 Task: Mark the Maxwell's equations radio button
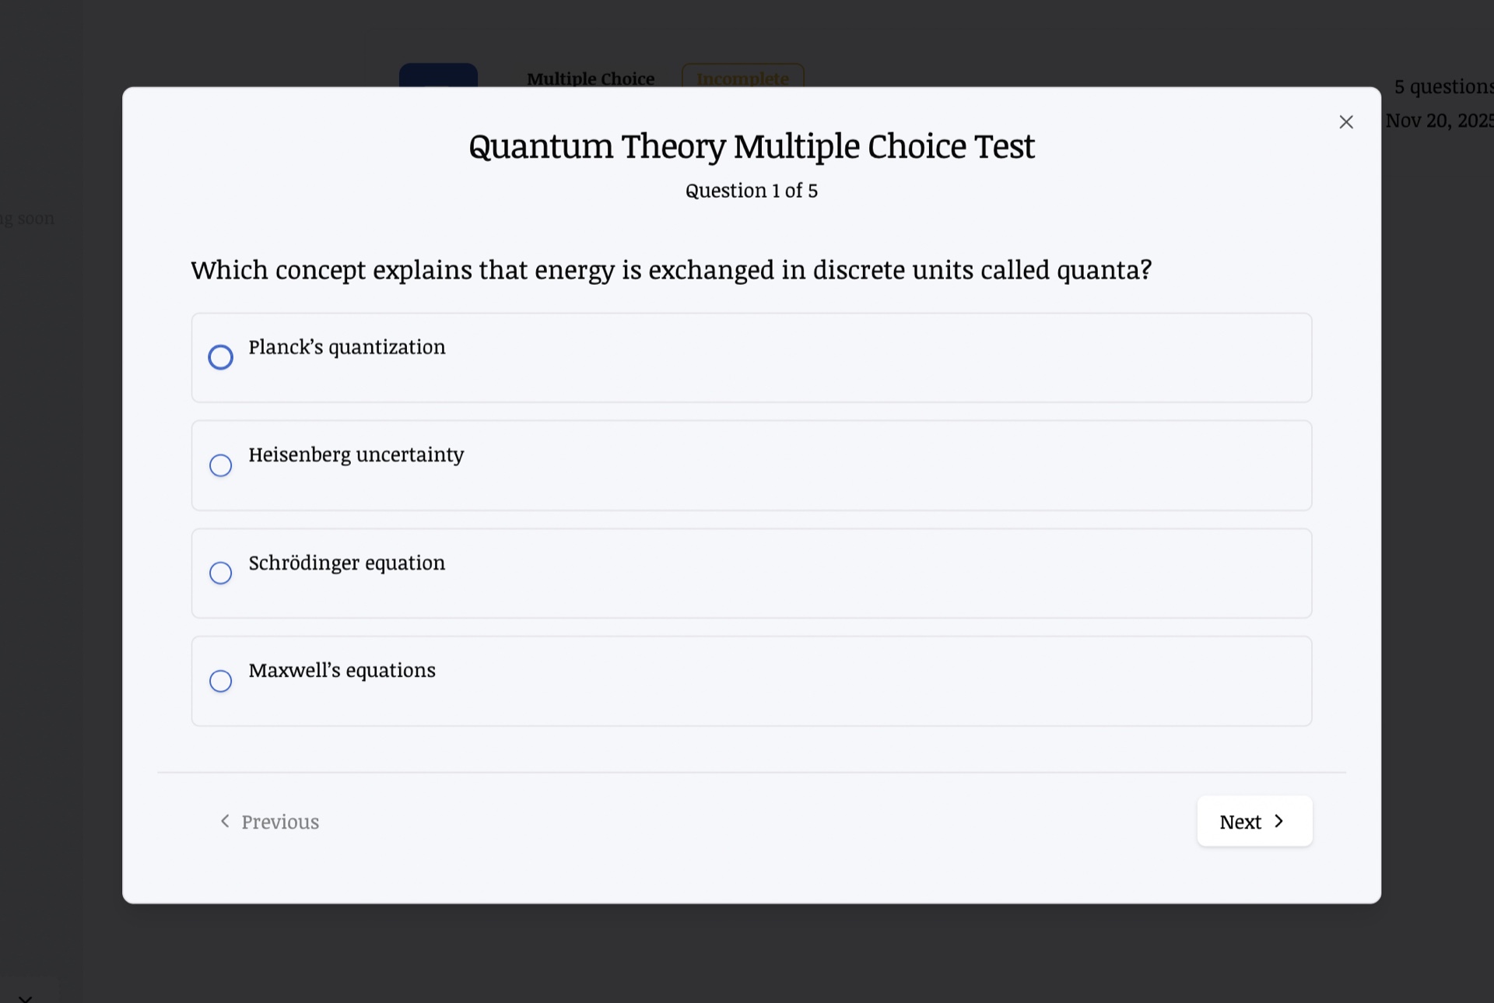point(221,681)
